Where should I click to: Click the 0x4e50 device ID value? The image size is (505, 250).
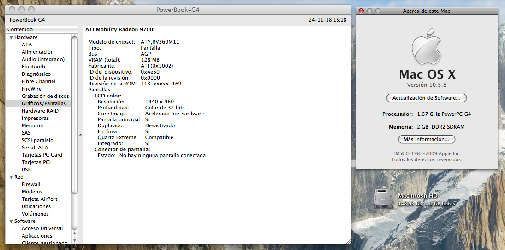pyautogui.click(x=150, y=72)
